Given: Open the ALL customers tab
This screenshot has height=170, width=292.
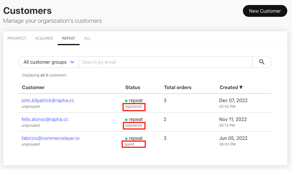Looking at the screenshot, I should click(x=87, y=38).
